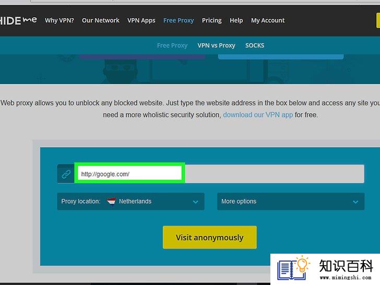Expand the More options dropdown
Image resolution: width=380 pixels, height=285 pixels.
pyautogui.click(x=291, y=201)
